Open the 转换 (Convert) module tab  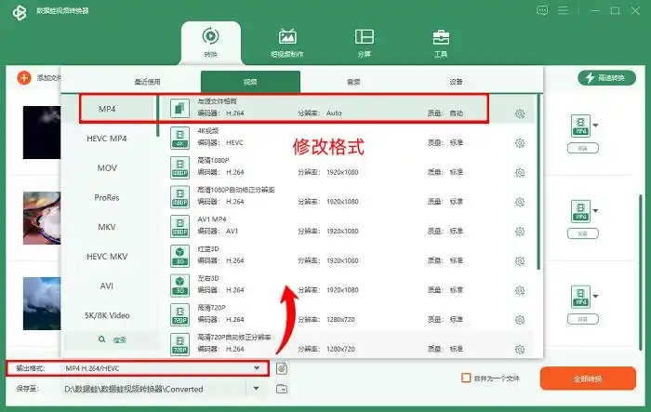click(210, 43)
